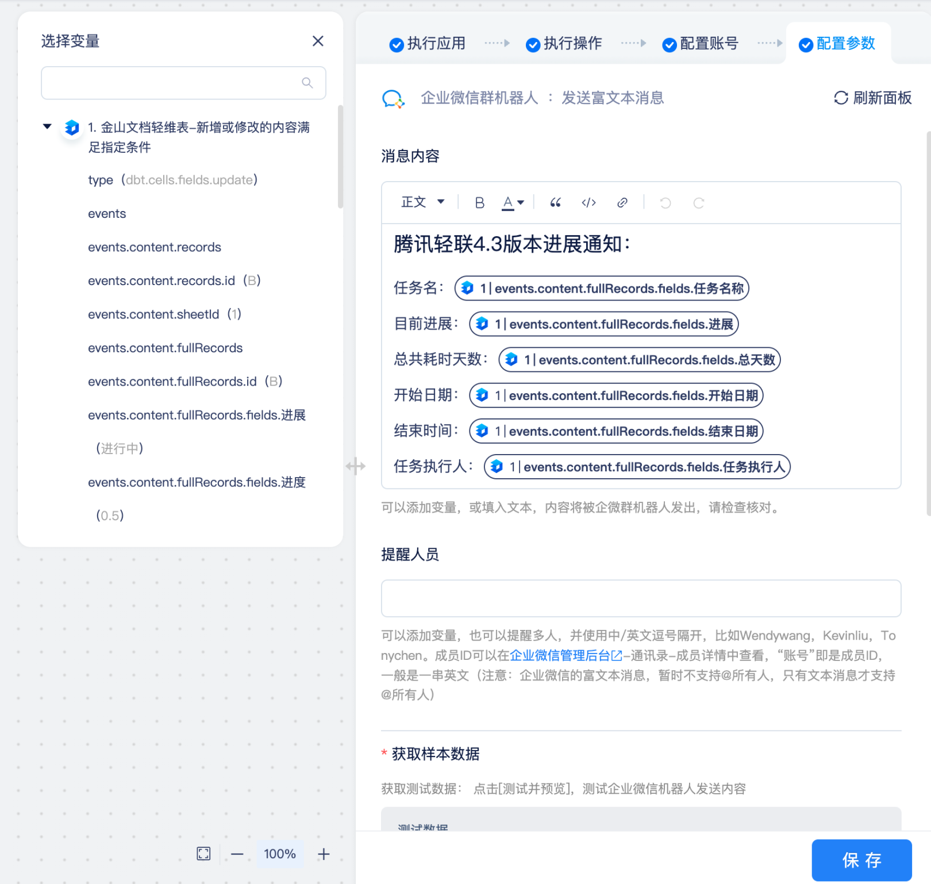Close the 选择变量 panel
Screen dimensions: 931x884
pos(318,41)
